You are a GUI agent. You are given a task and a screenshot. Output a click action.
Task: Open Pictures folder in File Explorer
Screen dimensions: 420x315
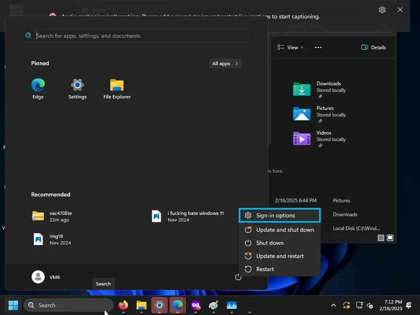coord(319,114)
